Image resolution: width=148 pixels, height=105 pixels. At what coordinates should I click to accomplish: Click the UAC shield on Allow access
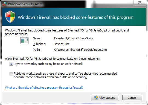[96, 98]
